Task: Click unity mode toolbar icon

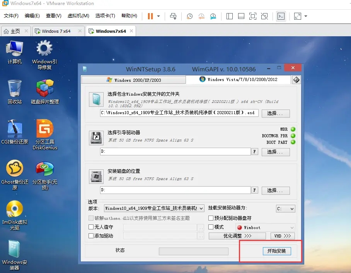Action: [x=264, y=16]
